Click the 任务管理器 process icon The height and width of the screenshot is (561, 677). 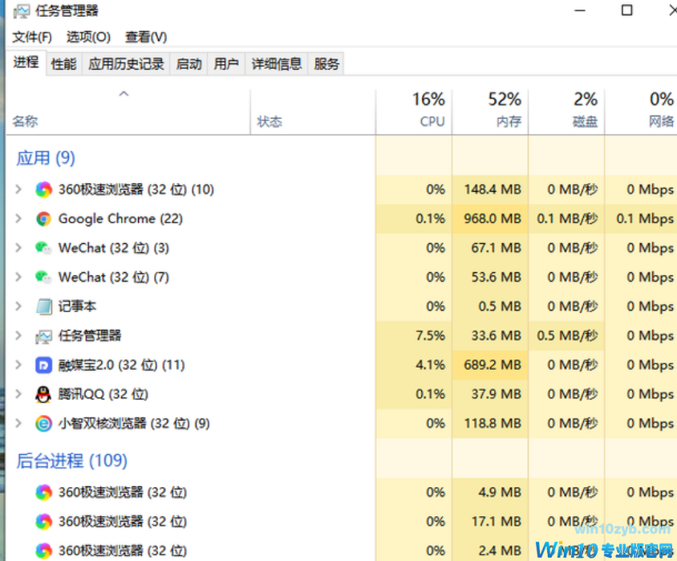[x=43, y=335]
